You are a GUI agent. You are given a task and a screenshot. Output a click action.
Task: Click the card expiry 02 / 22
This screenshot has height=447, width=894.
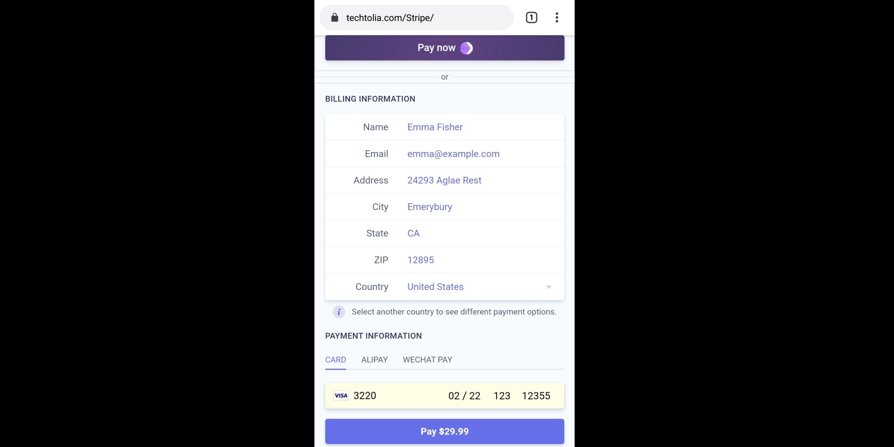click(x=464, y=396)
